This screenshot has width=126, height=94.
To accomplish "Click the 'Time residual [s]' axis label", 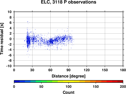I will [x=2, y=39].
